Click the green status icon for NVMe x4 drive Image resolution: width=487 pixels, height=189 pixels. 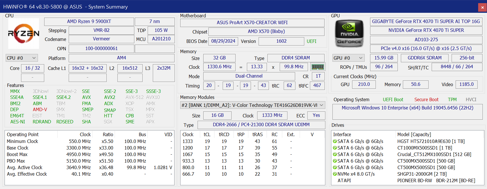click(x=335, y=174)
